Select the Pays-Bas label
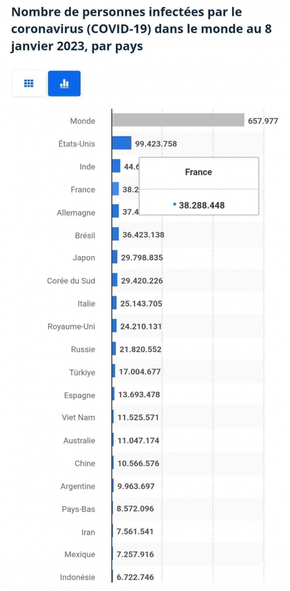 point(79,509)
